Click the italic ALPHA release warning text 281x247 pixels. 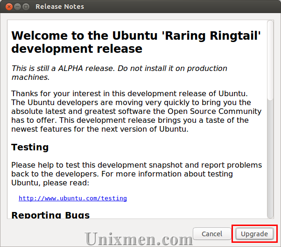pyautogui.click(x=119, y=73)
